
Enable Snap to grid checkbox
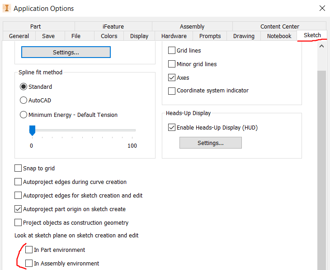point(18,169)
